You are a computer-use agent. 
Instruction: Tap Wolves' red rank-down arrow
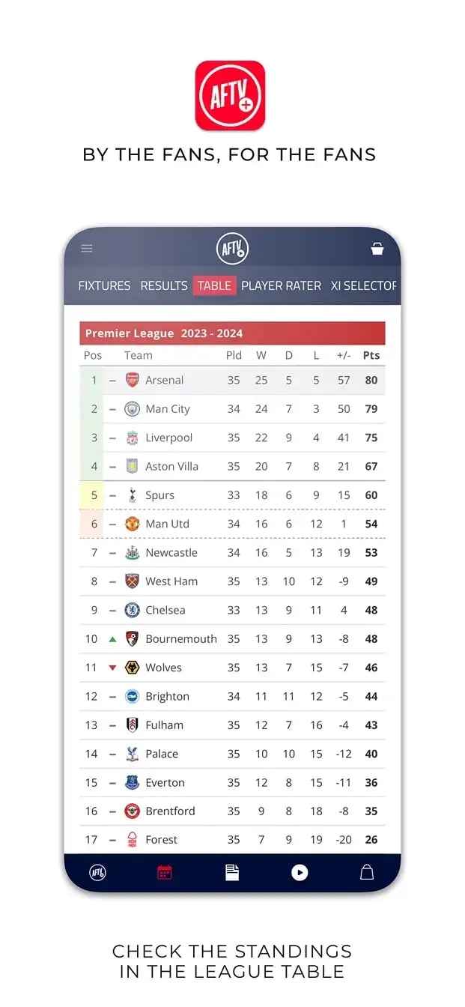tap(112, 668)
